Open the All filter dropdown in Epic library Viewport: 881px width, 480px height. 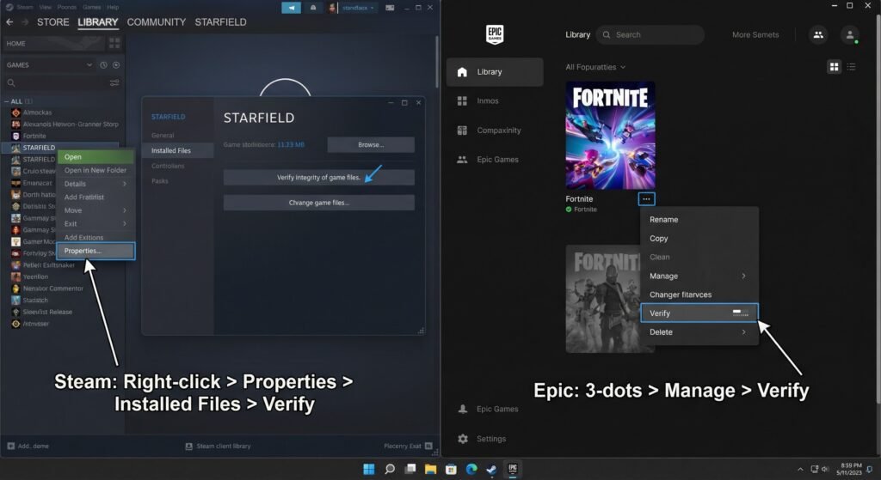click(595, 67)
